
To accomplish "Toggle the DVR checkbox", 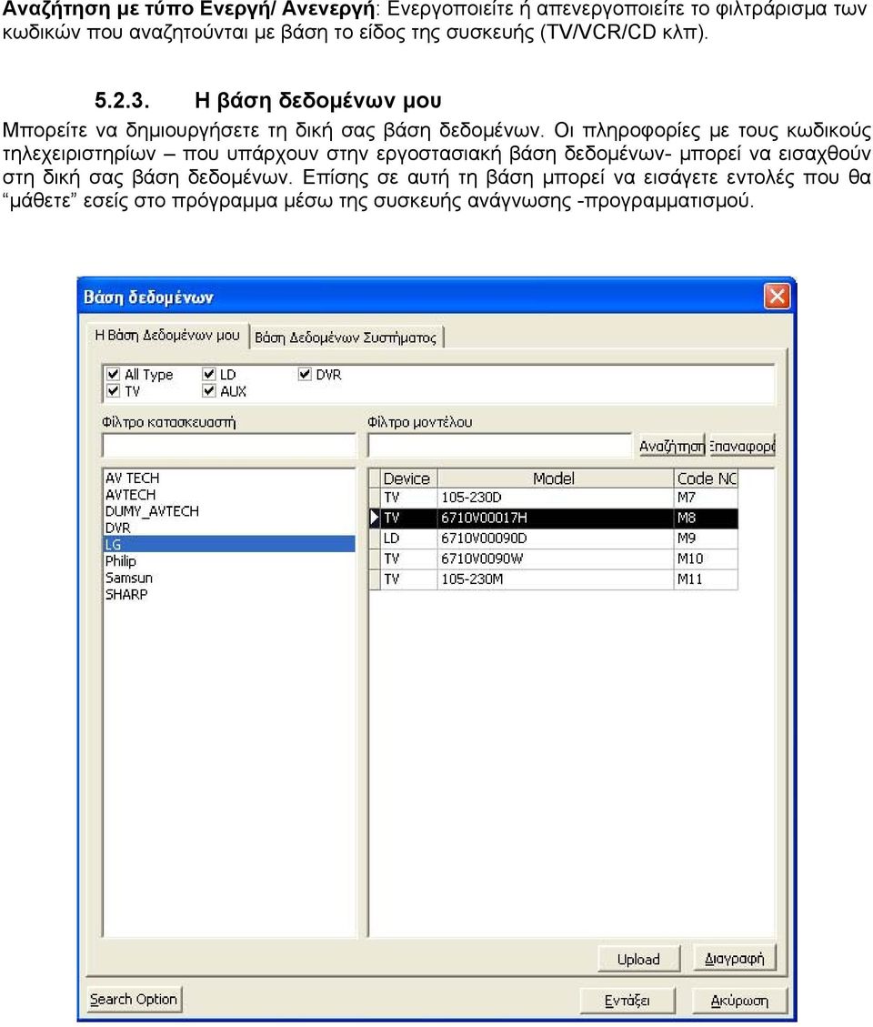I will (305, 374).
